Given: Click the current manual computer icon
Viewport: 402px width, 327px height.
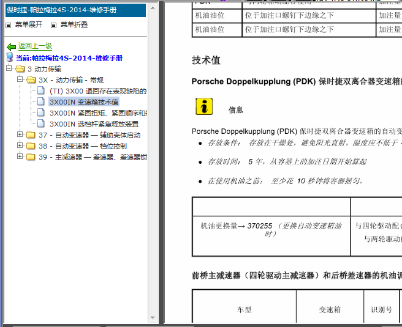Looking at the screenshot, I should coord(10,57).
